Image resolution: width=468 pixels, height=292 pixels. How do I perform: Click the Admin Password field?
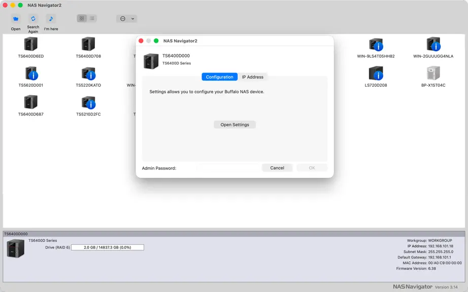point(228,168)
